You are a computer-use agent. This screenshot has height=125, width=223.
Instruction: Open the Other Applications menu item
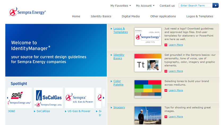163,16
